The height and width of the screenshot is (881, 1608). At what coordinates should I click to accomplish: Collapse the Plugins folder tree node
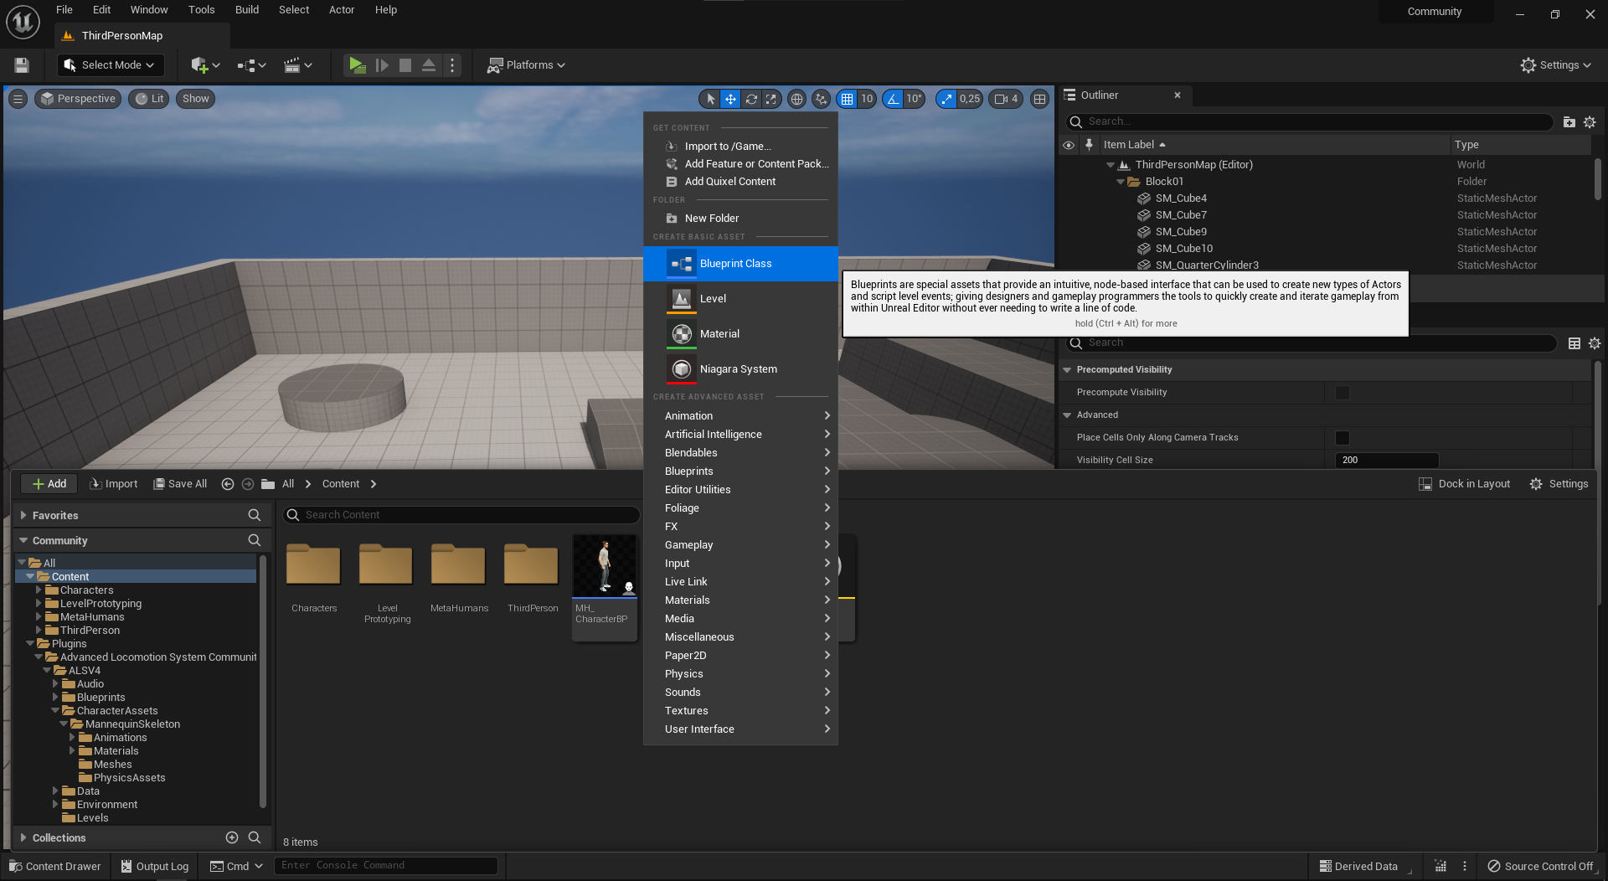pyautogui.click(x=30, y=644)
